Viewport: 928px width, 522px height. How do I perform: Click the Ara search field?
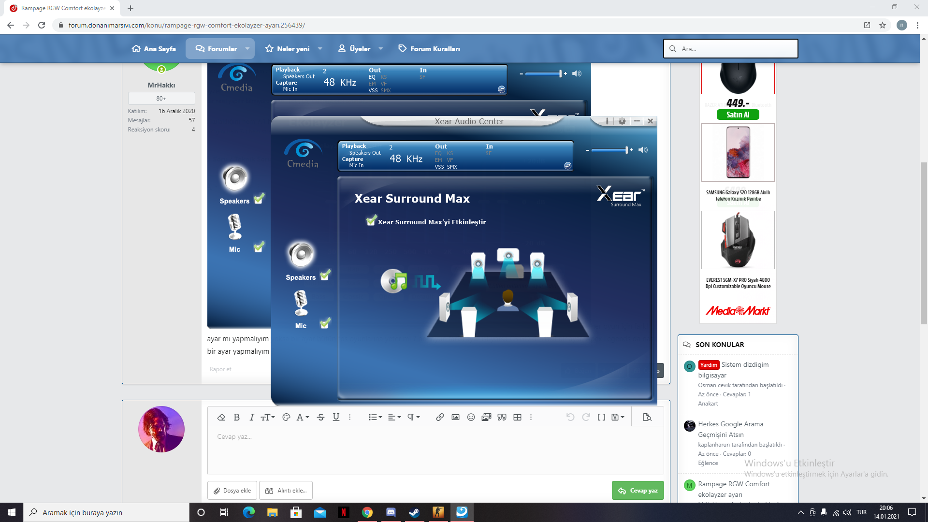coord(731,49)
